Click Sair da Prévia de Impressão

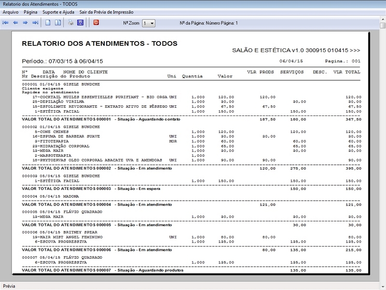coord(106,12)
